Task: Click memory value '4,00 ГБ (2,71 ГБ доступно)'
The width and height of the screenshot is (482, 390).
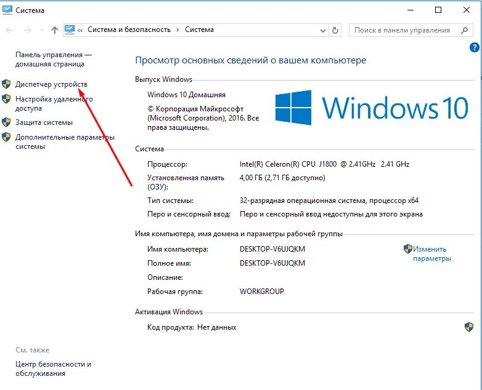Action: click(282, 178)
